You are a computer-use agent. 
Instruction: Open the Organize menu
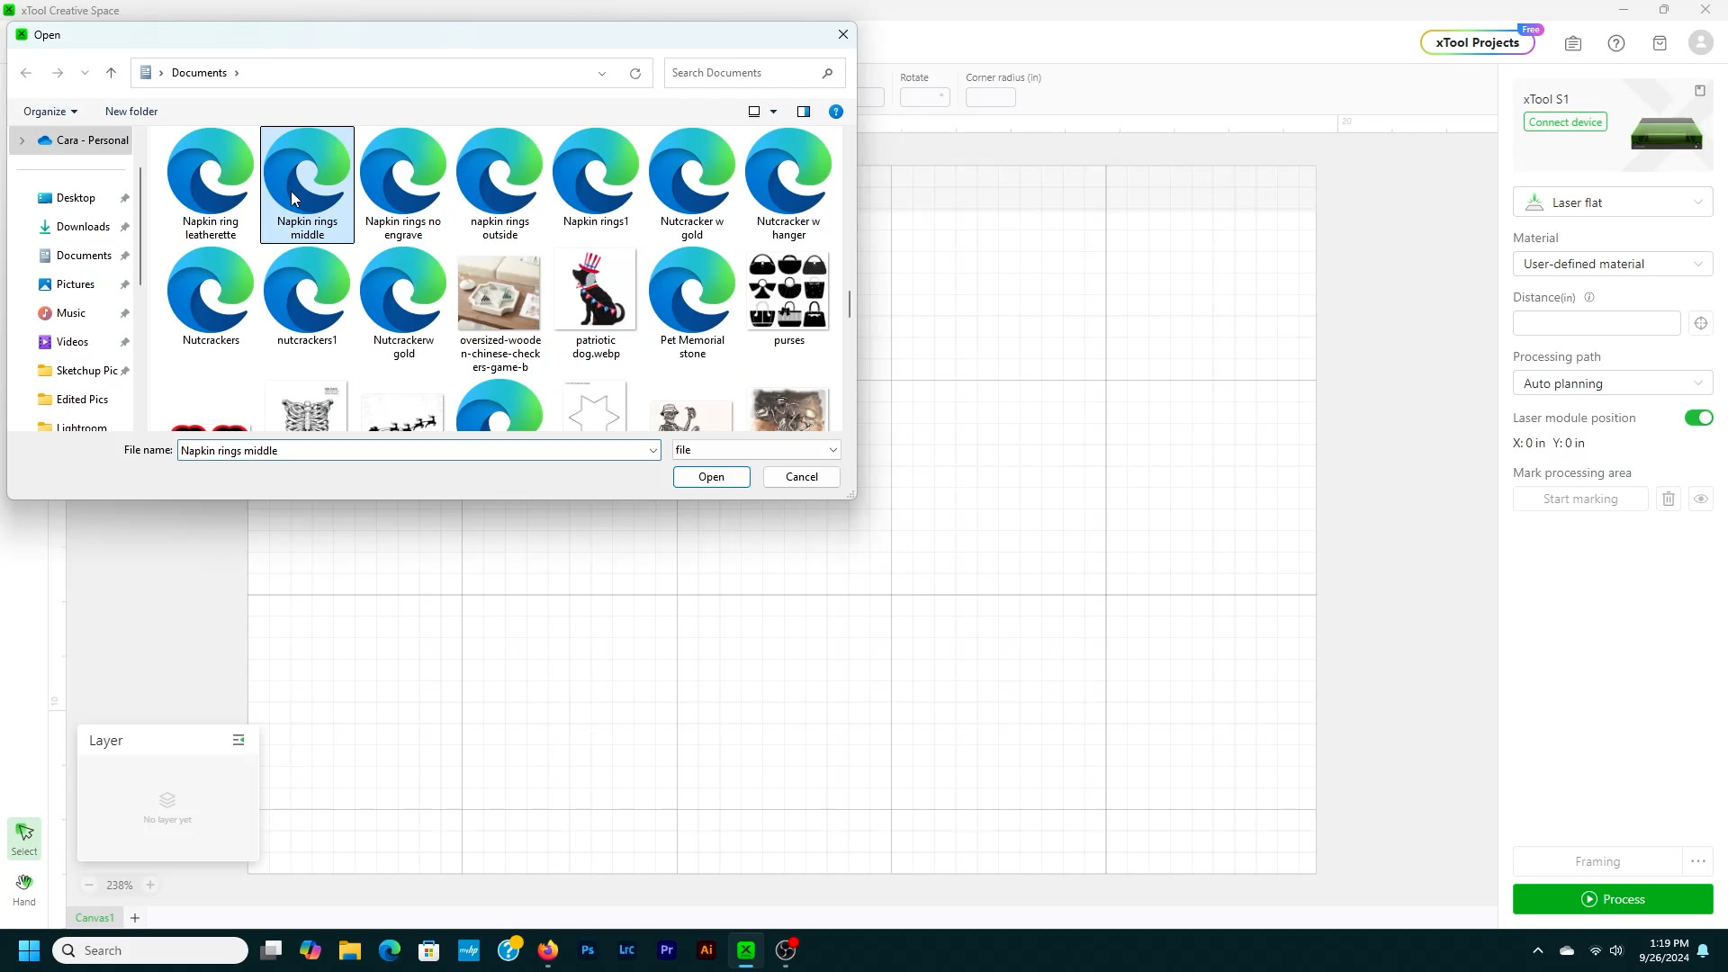(50, 112)
